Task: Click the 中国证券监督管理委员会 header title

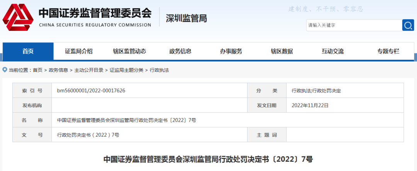Action: pyautogui.click(x=95, y=13)
